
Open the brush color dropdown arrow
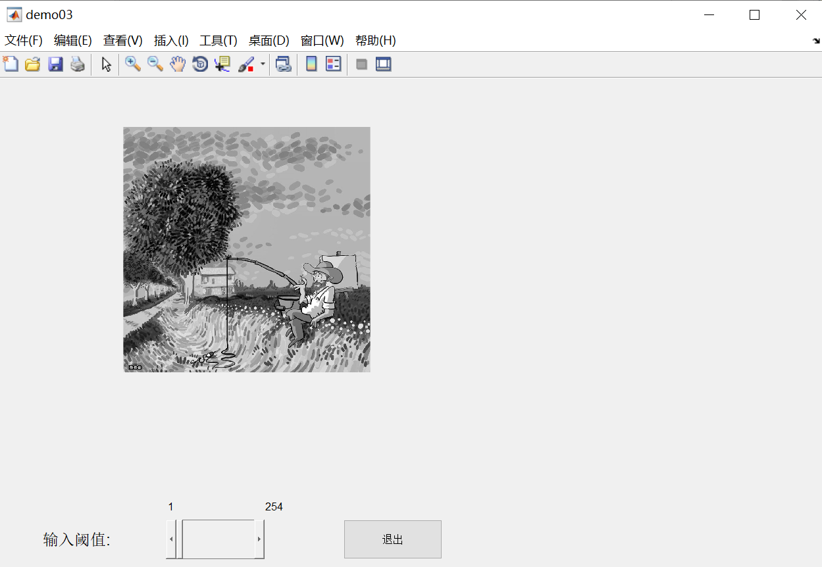(263, 64)
